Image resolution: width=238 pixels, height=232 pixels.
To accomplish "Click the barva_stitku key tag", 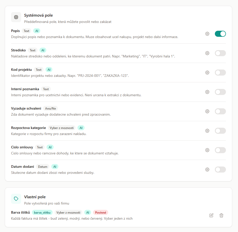I will tap(42, 212).
